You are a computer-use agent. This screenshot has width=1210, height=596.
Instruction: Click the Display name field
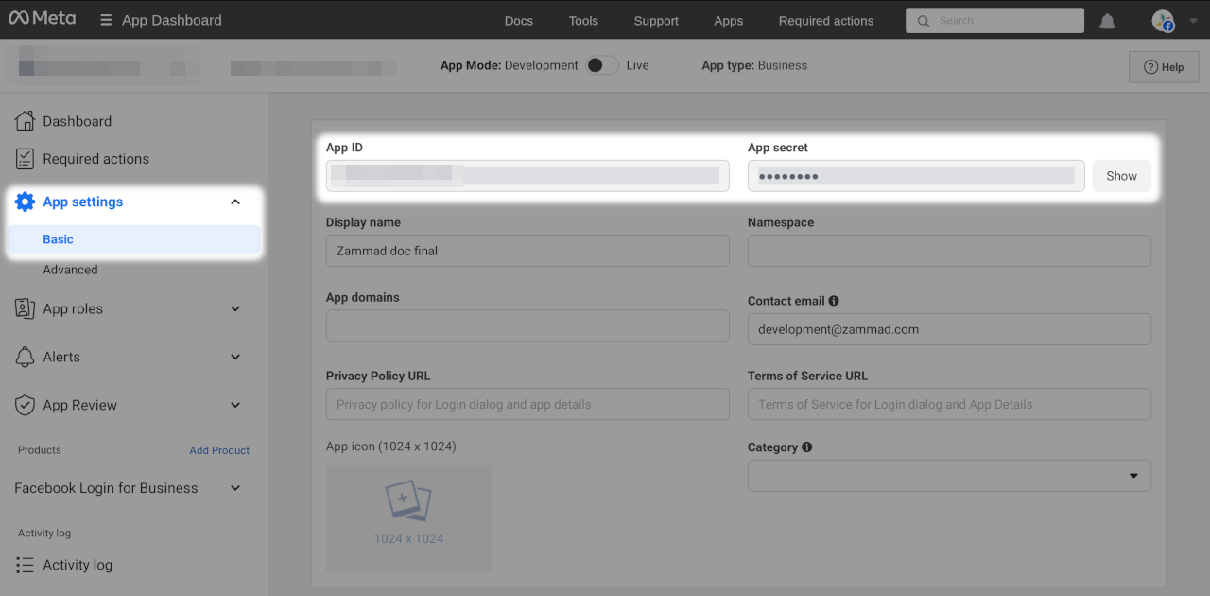coord(527,251)
